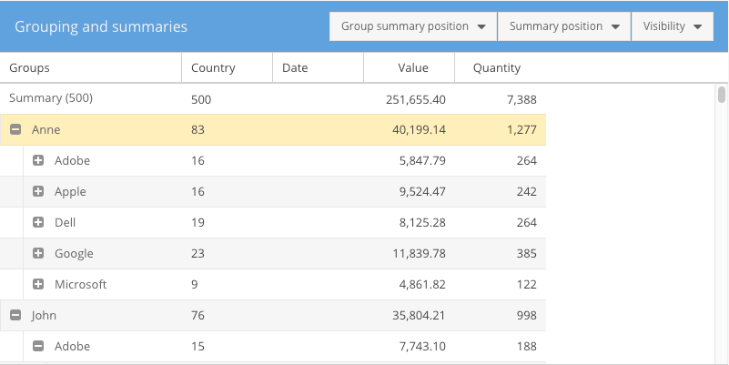
Task: Click quantity cell 242
Action: [x=526, y=191]
